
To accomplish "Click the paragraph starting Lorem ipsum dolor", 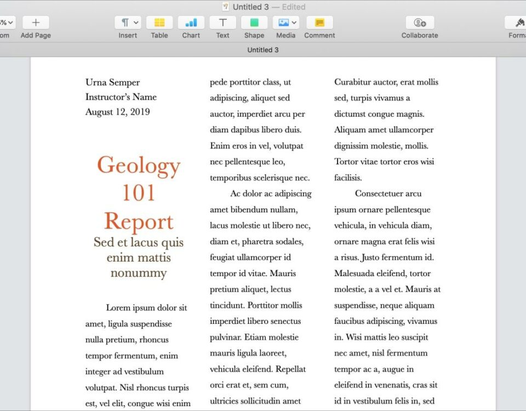I will pyautogui.click(x=138, y=356).
